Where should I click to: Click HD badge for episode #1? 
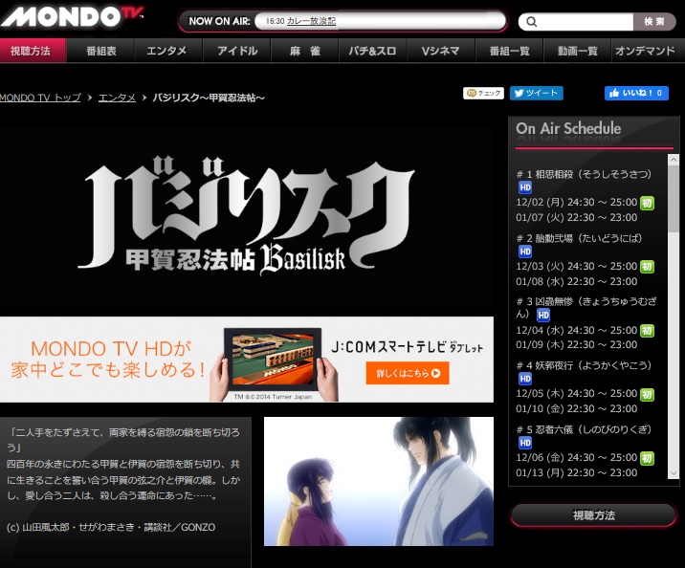click(x=525, y=187)
